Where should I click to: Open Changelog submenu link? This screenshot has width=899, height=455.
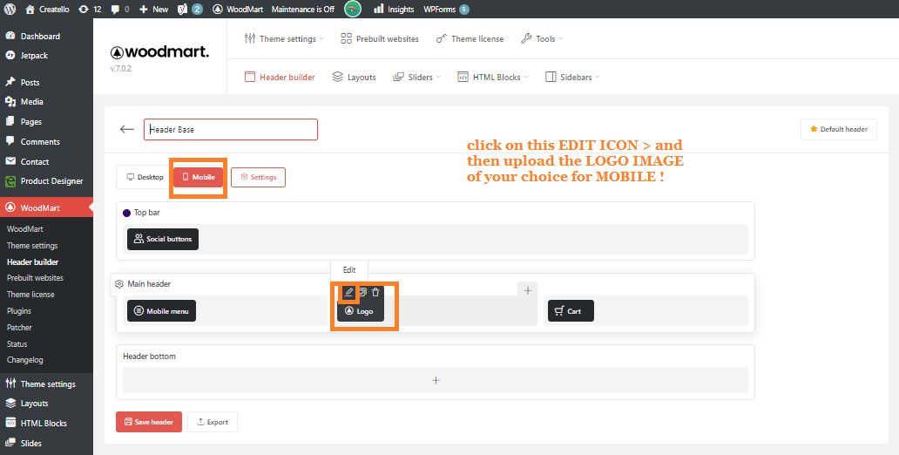[24, 360]
